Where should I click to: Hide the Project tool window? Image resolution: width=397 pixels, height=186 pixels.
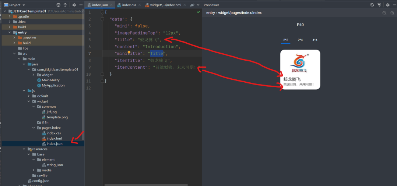pos(81,5)
